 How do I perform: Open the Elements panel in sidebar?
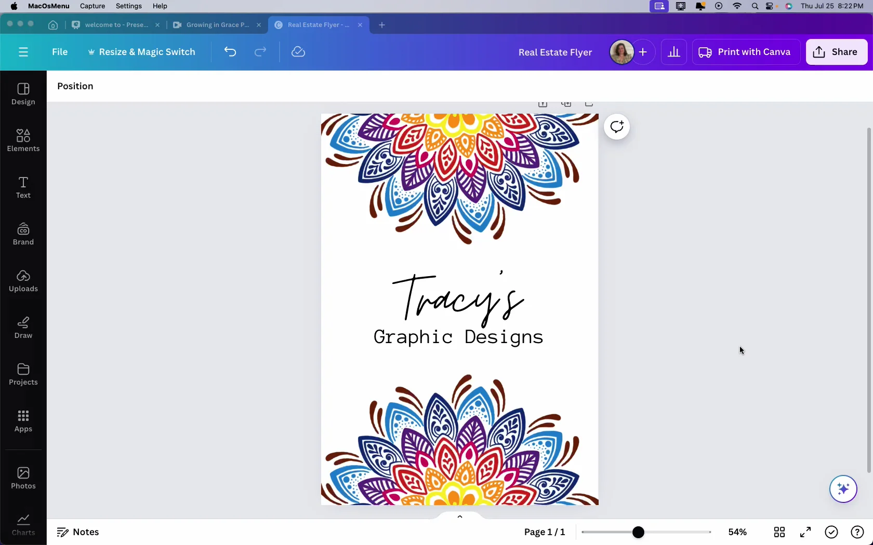pos(23,140)
